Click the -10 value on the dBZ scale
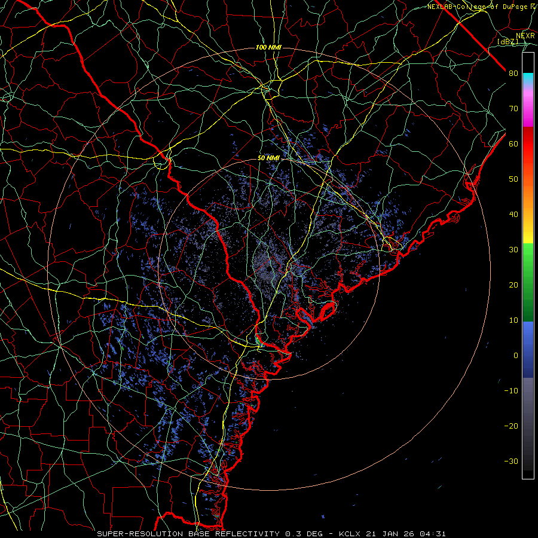This screenshot has width=538, height=538. click(x=511, y=391)
